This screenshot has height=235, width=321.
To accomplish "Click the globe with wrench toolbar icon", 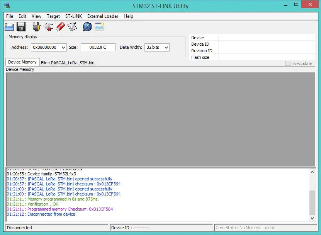I will (x=87, y=27).
